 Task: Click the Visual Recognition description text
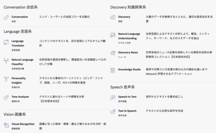(73, 126)
